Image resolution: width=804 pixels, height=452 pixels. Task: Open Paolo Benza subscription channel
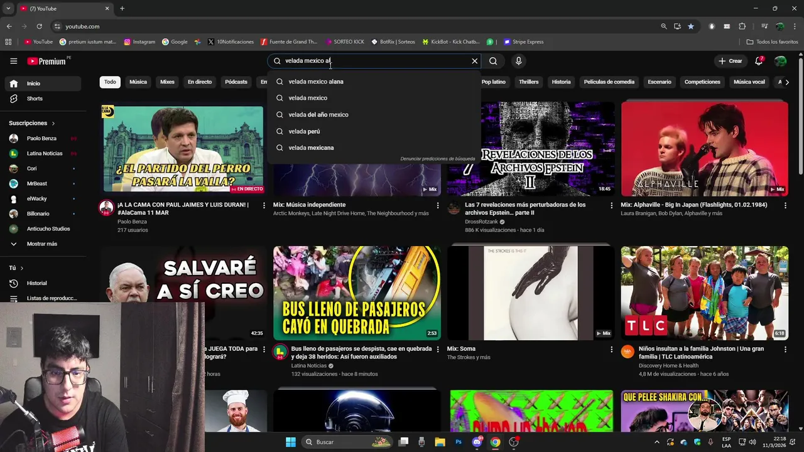coord(43,138)
